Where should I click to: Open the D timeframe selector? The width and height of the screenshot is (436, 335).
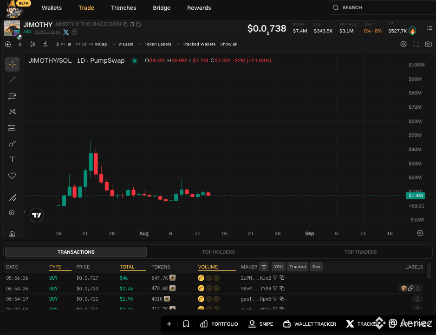click(20, 44)
